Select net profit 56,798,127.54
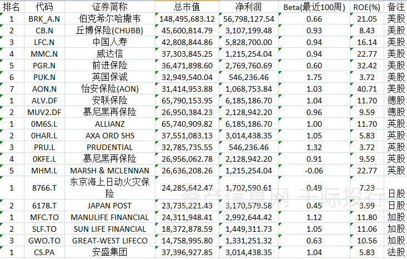 (248, 19)
